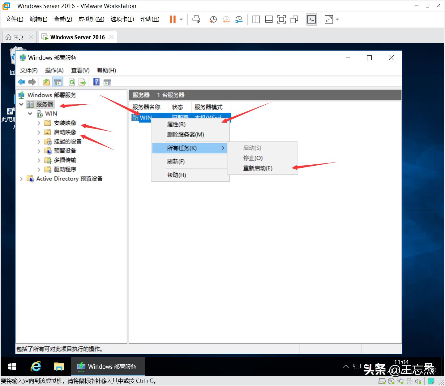The image size is (445, 386).
Task: Expand the 安装映像 tree node
Action: coord(39,123)
